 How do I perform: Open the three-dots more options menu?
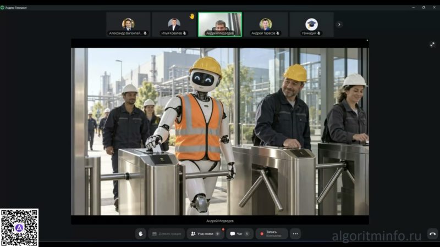tap(295, 234)
